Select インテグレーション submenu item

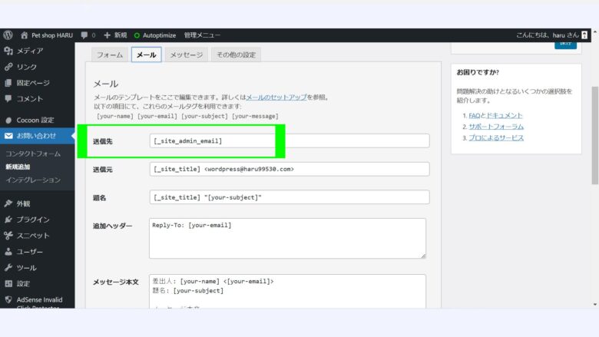pyautogui.click(x=33, y=180)
